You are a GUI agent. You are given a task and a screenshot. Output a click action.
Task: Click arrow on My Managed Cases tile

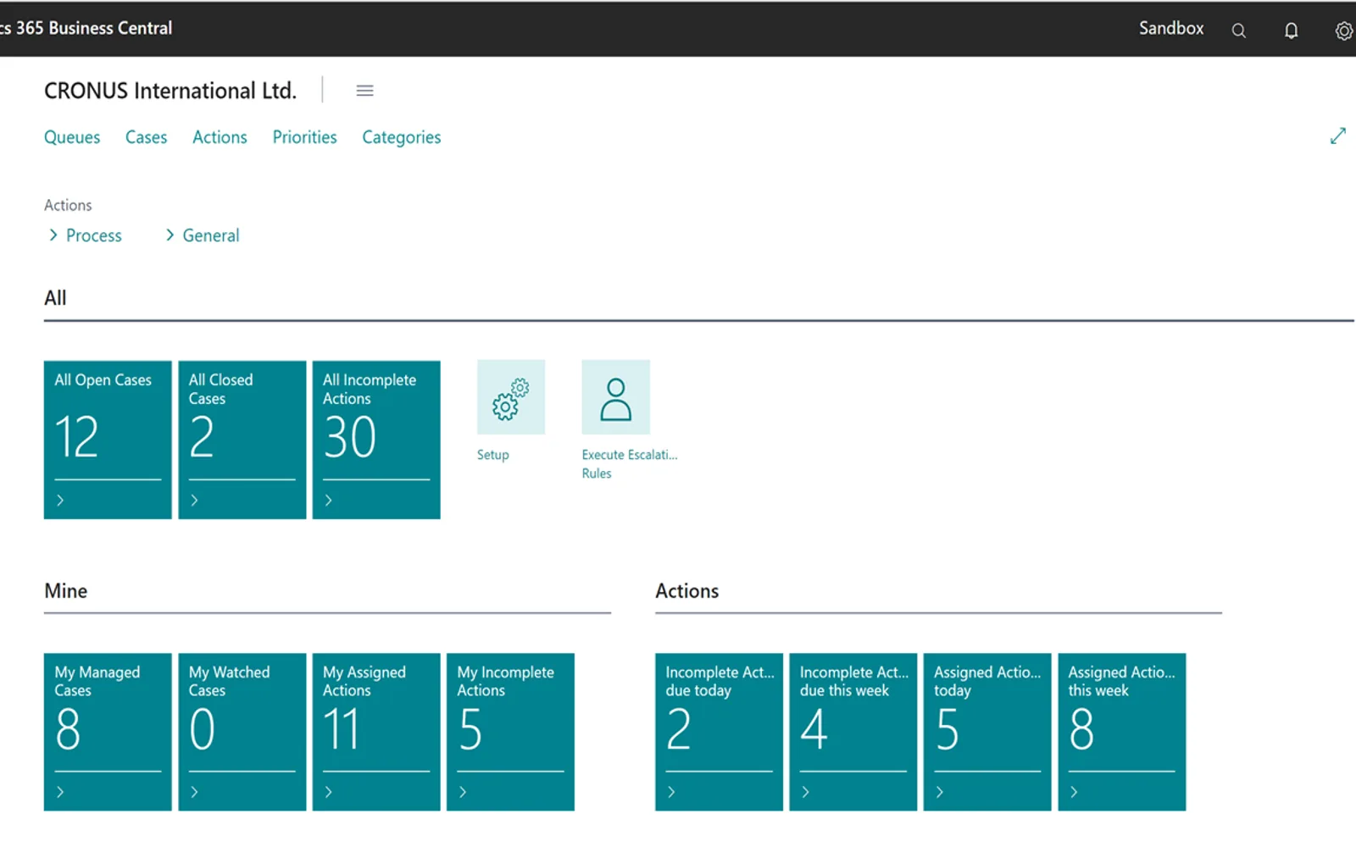tap(60, 792)
